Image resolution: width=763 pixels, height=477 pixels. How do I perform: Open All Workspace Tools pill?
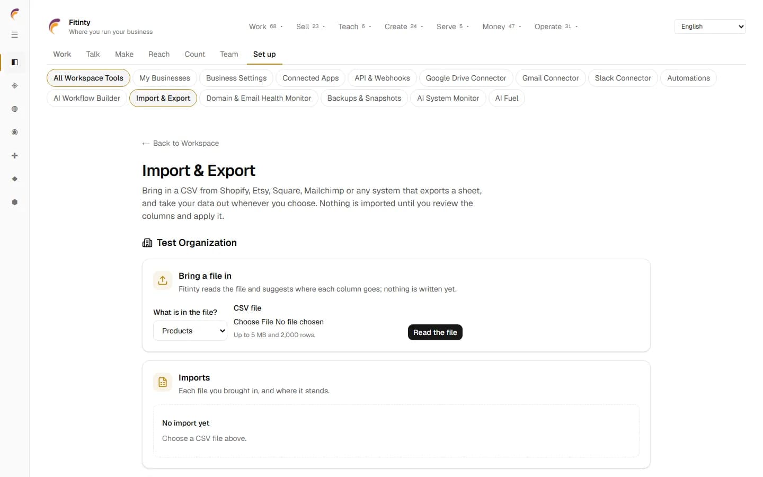[x=88, y=78]
